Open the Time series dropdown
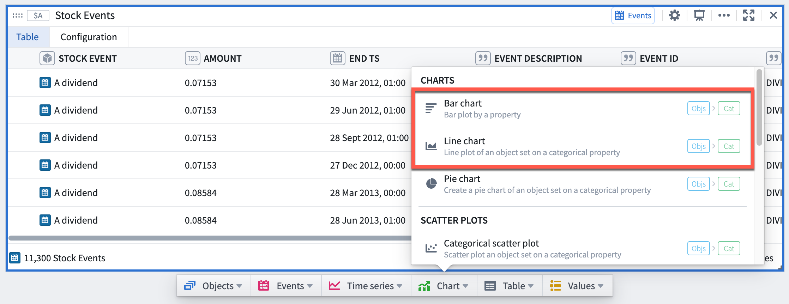This screenshot has height=304, width=789. [x=366, y=286]
